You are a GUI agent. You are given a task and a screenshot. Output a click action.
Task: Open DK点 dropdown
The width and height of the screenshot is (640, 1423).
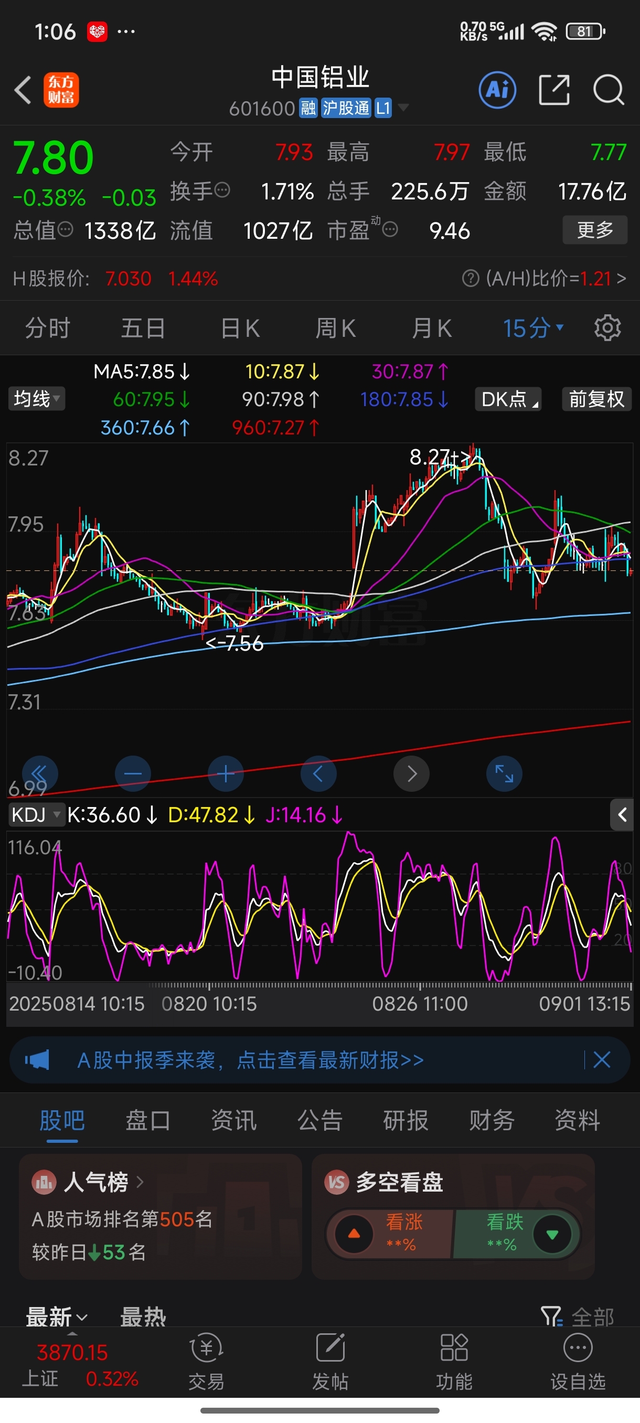(x=508, y=399)
